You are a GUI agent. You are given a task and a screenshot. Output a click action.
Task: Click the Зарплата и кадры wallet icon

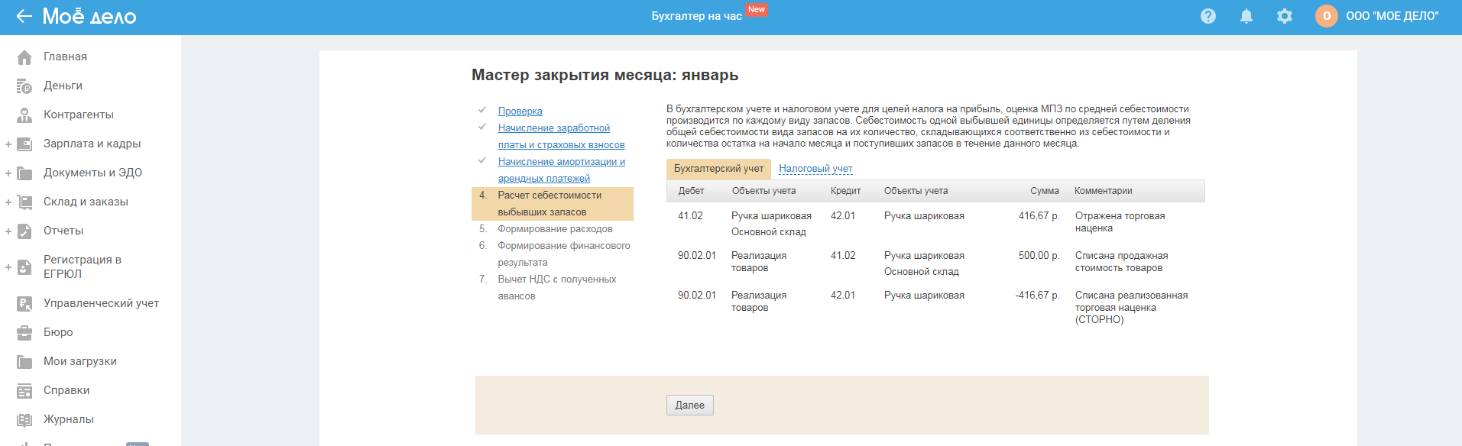(24, 144)
